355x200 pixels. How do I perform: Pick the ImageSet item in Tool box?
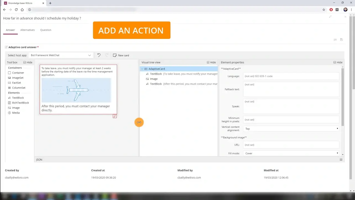(x=16, y=78)
